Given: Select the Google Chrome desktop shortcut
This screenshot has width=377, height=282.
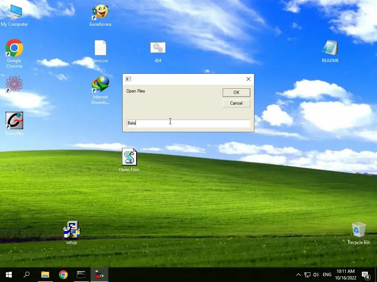Looking at the screenshot, I should pos(14,54).
